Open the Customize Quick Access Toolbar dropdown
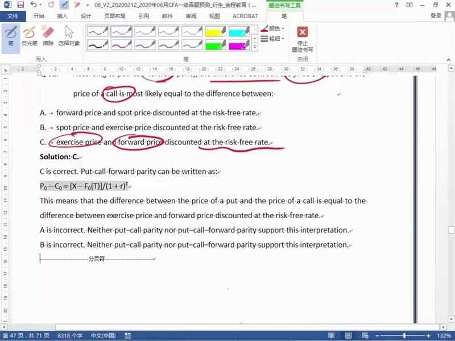455x341 pixels. (x=88, y=5)
